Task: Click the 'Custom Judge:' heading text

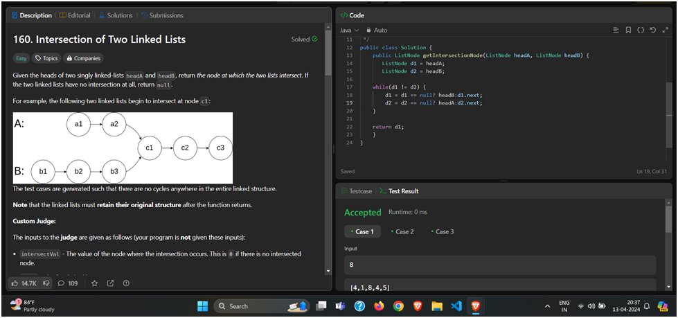Action: 34,221
